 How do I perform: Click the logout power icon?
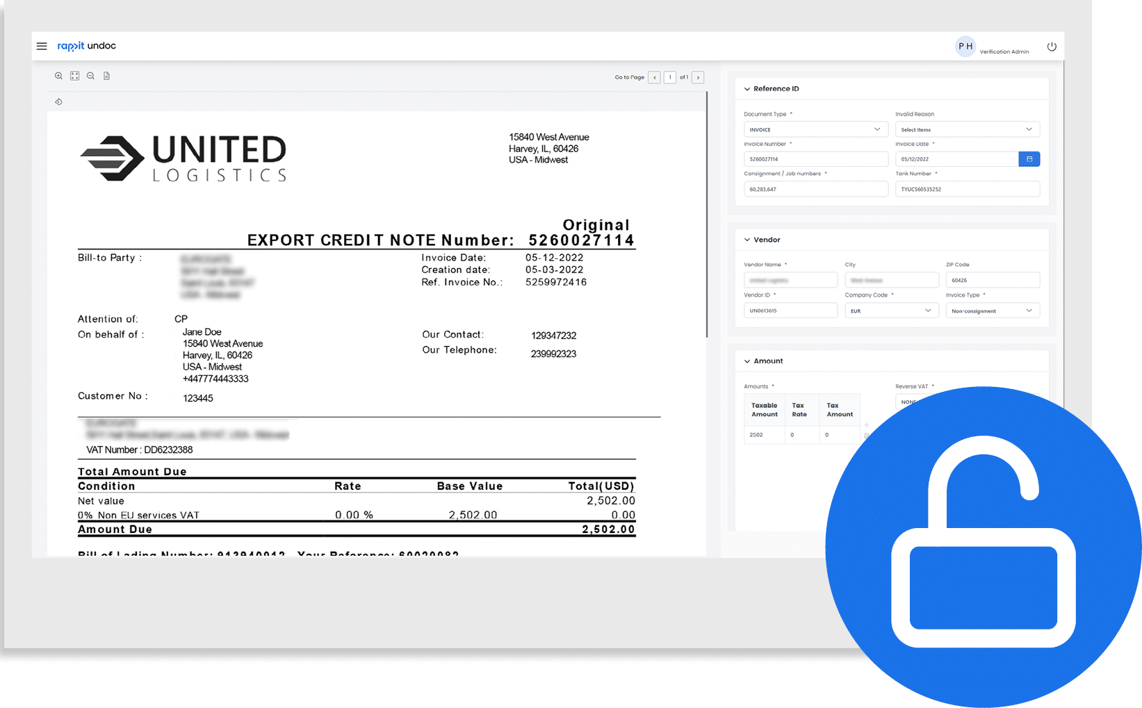click(x=1052, y=47)
